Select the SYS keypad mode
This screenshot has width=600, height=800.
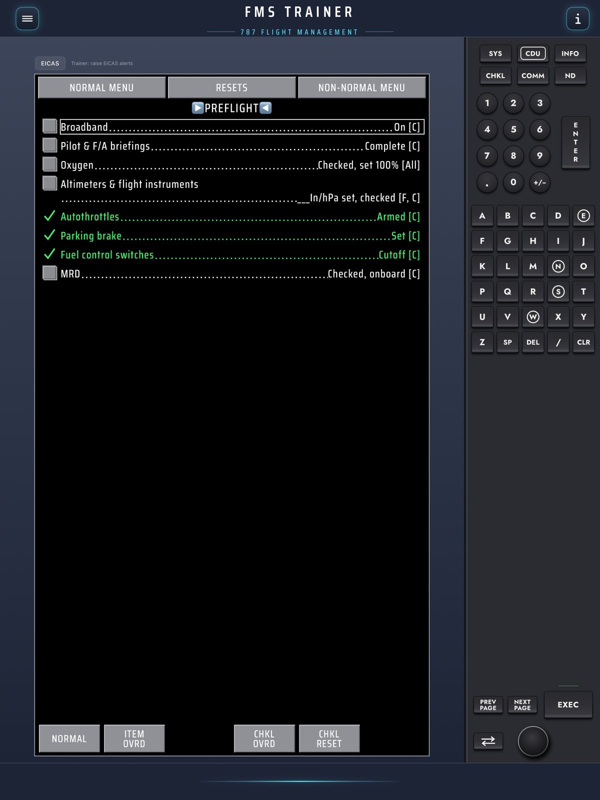pyautogui.click(x=495, y=53)
